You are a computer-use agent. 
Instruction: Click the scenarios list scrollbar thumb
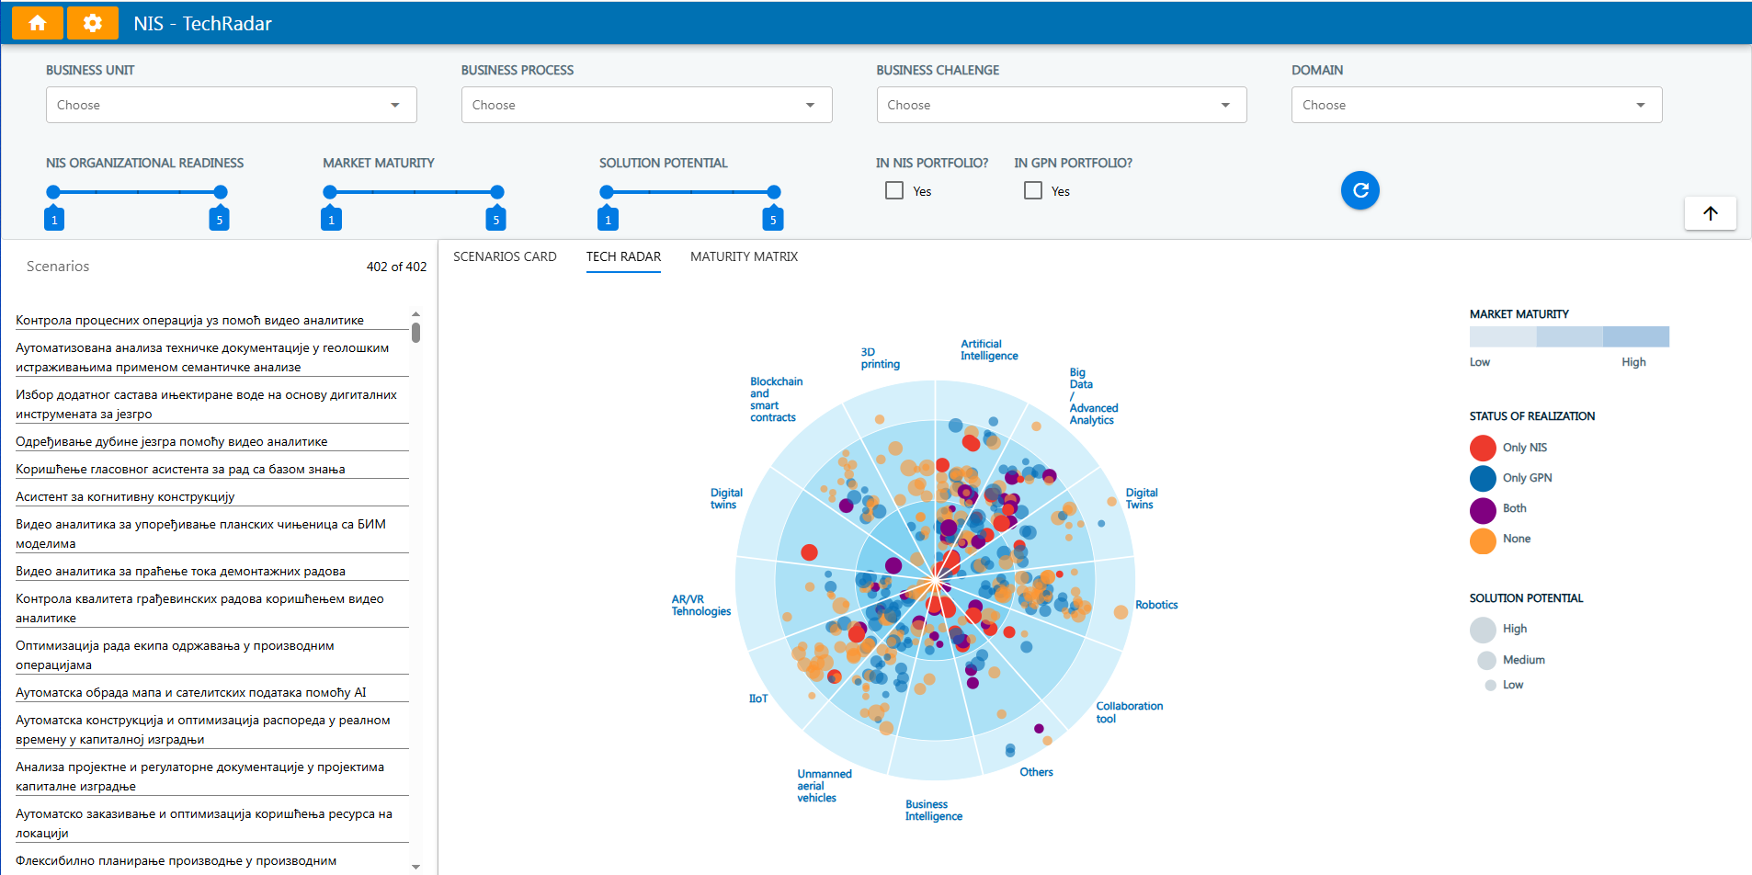pyautogui.click(x=416, y=332)
